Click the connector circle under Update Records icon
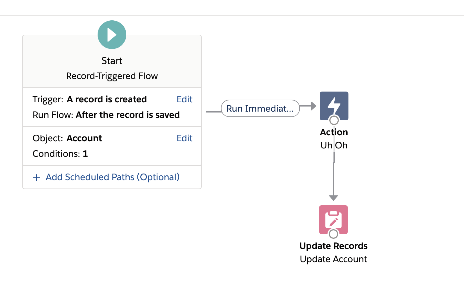 coord(333,234)
